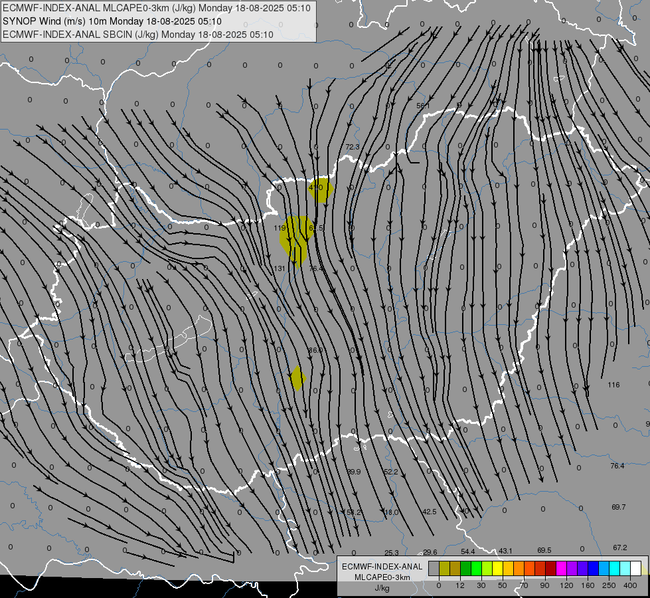
Task: Select the legend tick label 90
Action: 544,585
